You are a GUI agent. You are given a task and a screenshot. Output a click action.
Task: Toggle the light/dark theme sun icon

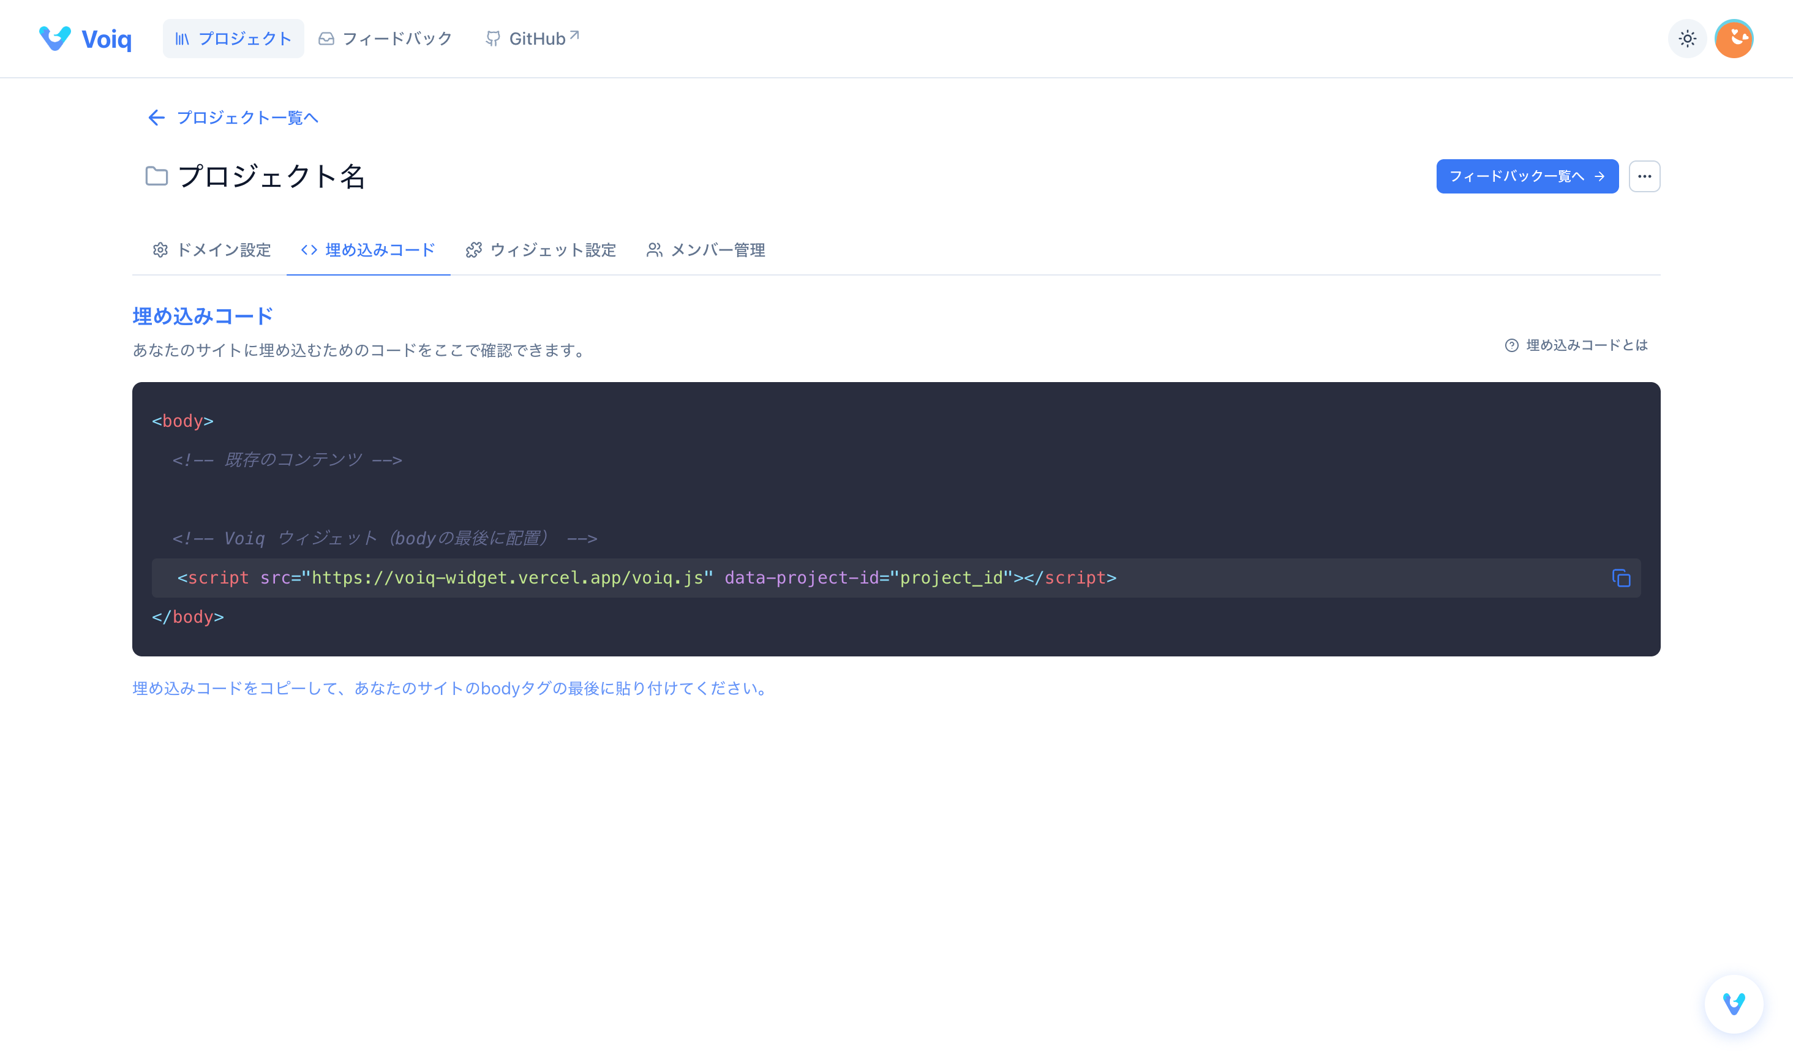1687,39
